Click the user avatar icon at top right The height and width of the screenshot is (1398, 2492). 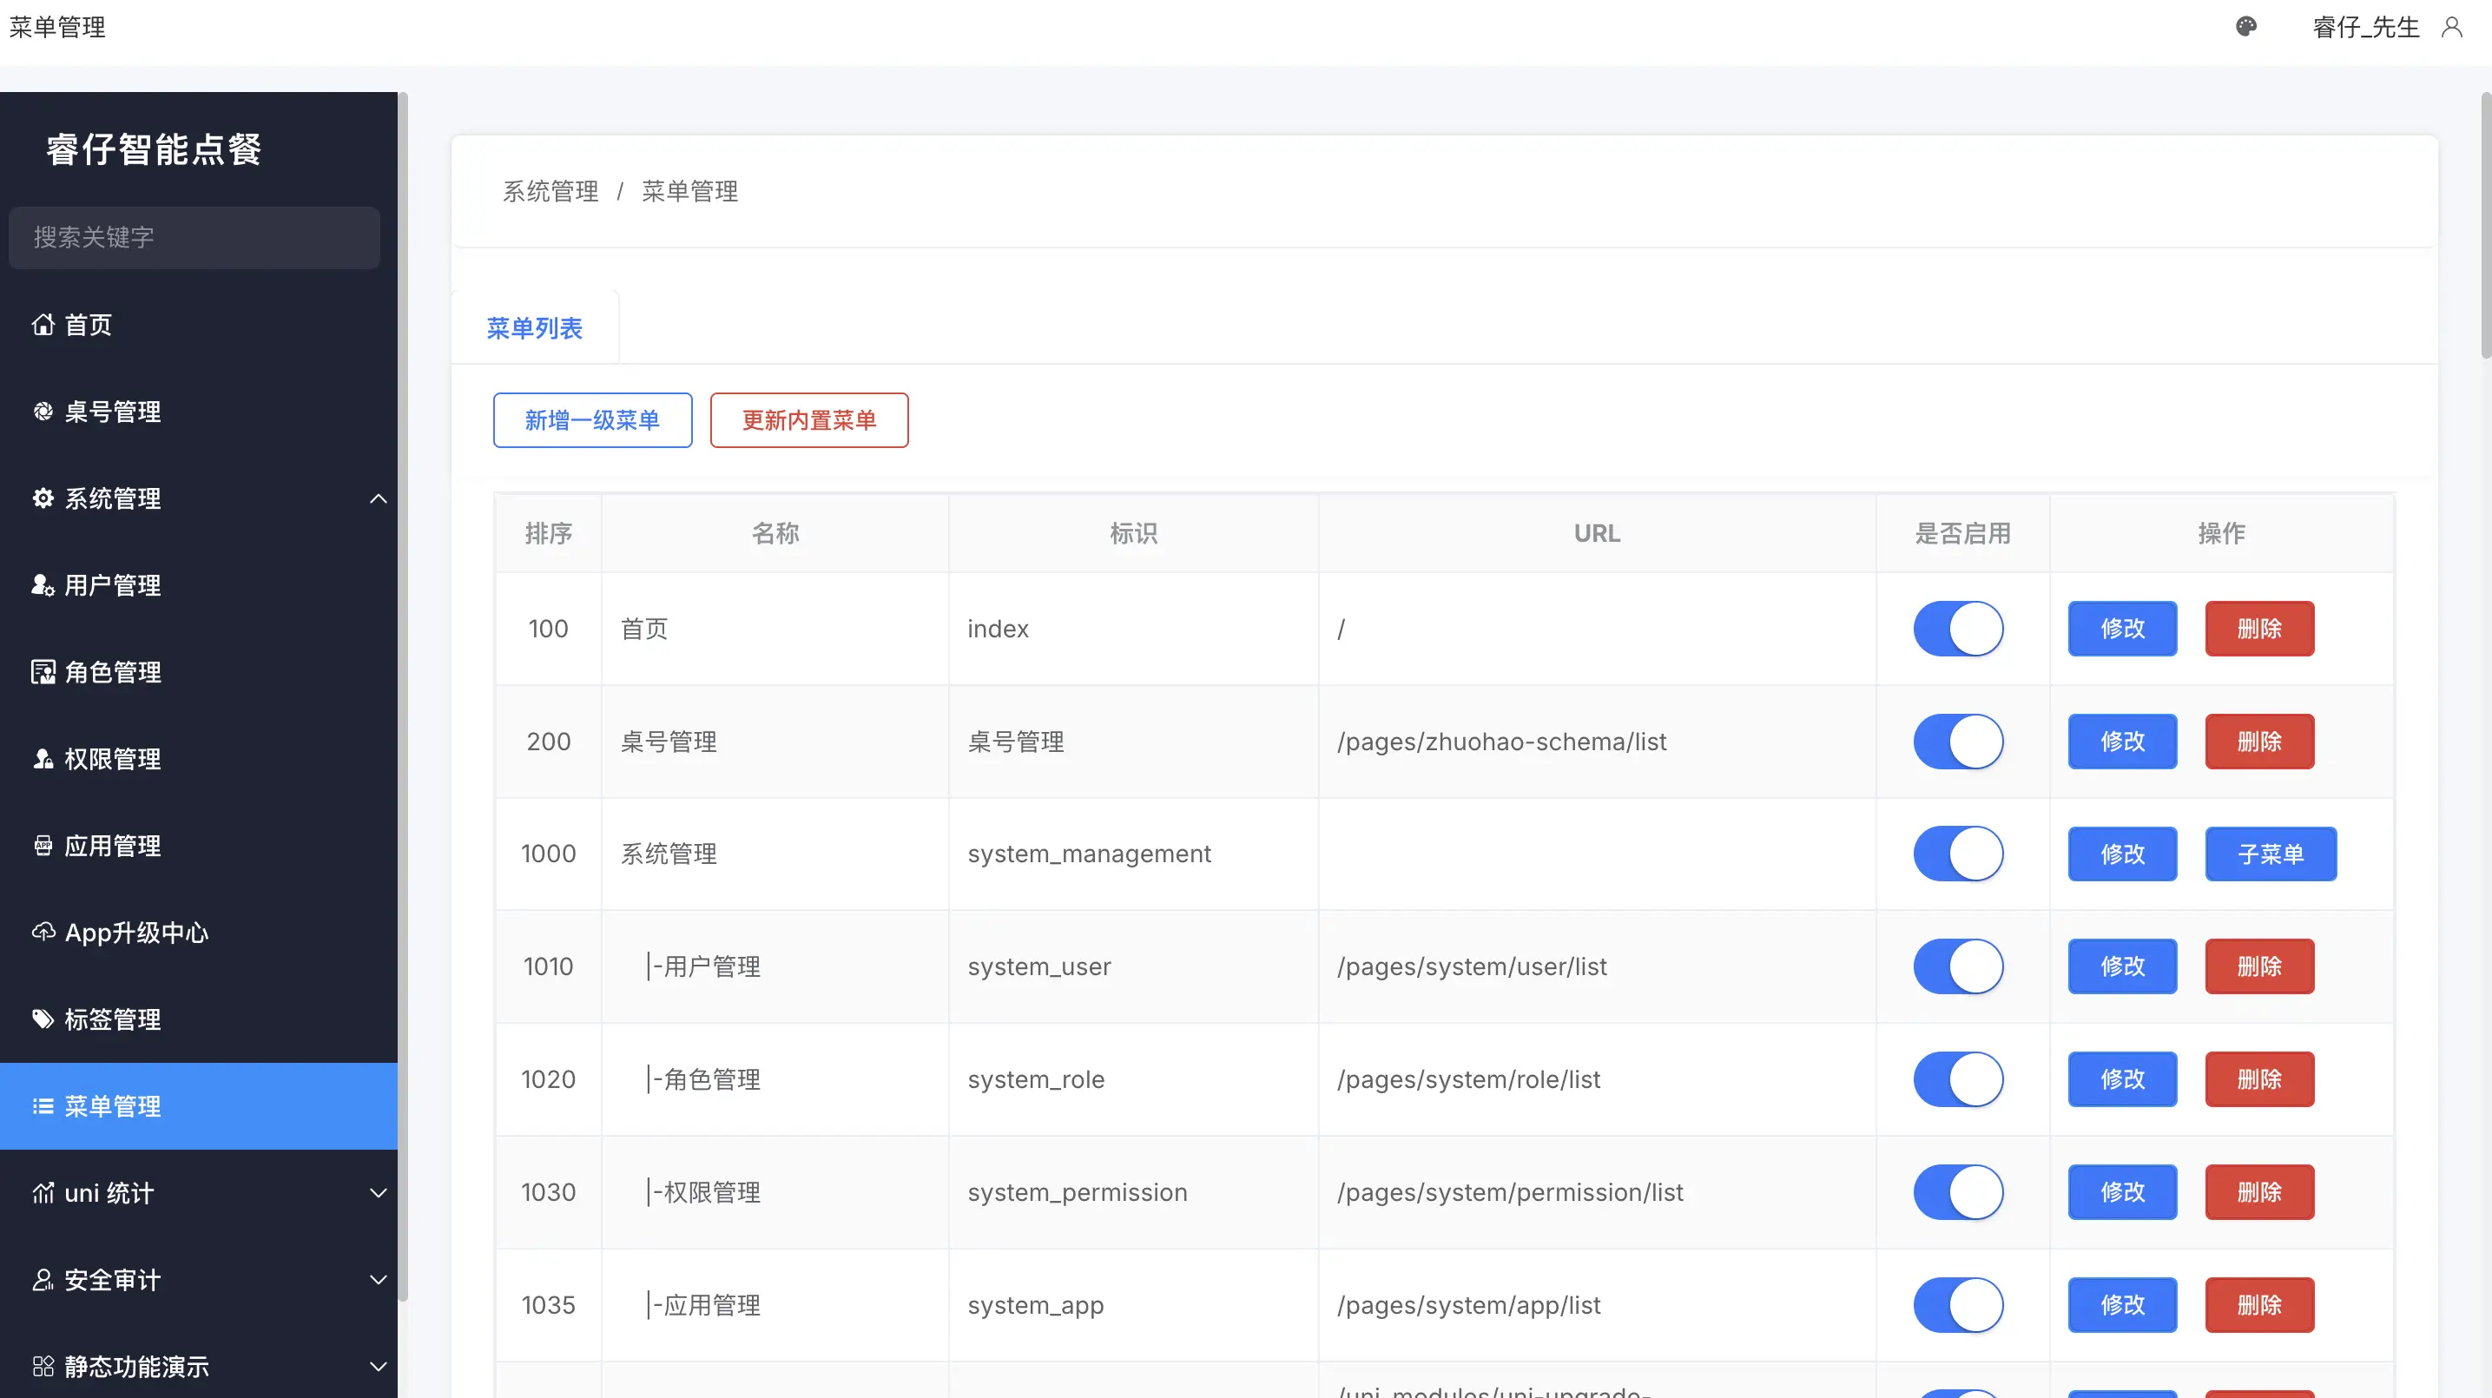(x=2451, y=27)
